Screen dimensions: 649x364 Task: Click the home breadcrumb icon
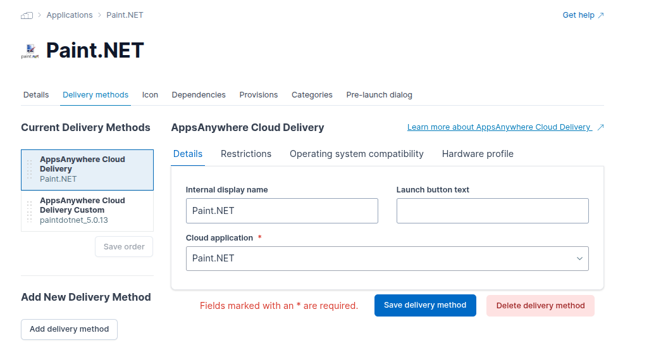coord(27,15)
